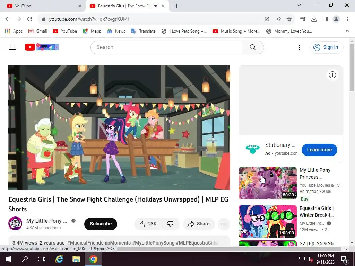
Task: Open Translate bookmark
Action: [x=143, y=31]
